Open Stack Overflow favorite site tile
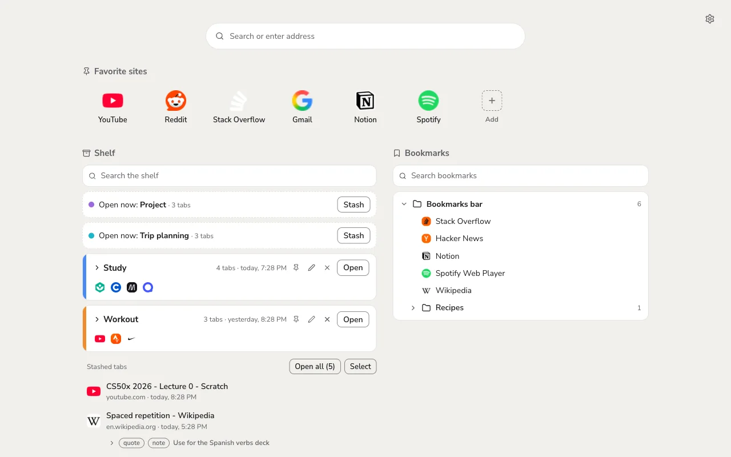The image size is (731, 457). tap(239, 107)
